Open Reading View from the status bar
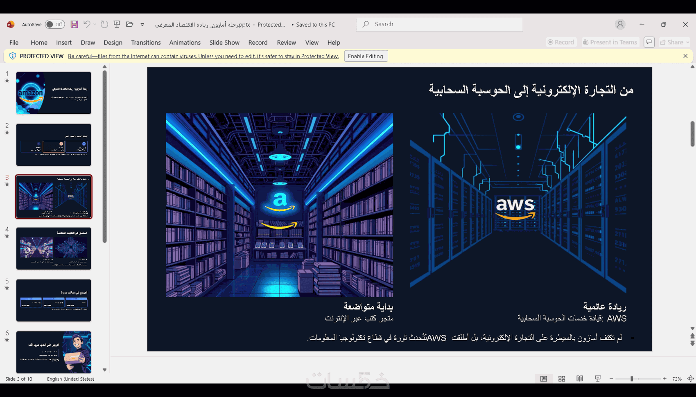This screenshot has height=397, width=696. pos(580,379)
